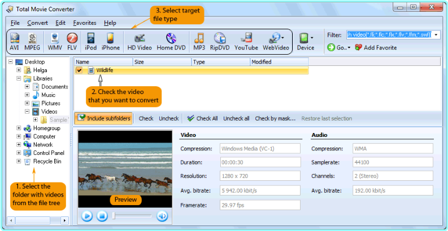Click the file tree left scroll arrow
Image resolution: width=448 pixels, height=231 pixels.
[x=11, y=220]
